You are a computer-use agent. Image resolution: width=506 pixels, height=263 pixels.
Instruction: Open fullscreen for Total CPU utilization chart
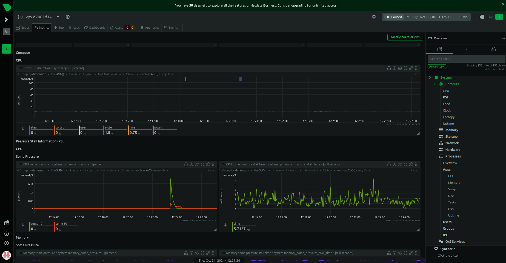[x=405, y=68]
